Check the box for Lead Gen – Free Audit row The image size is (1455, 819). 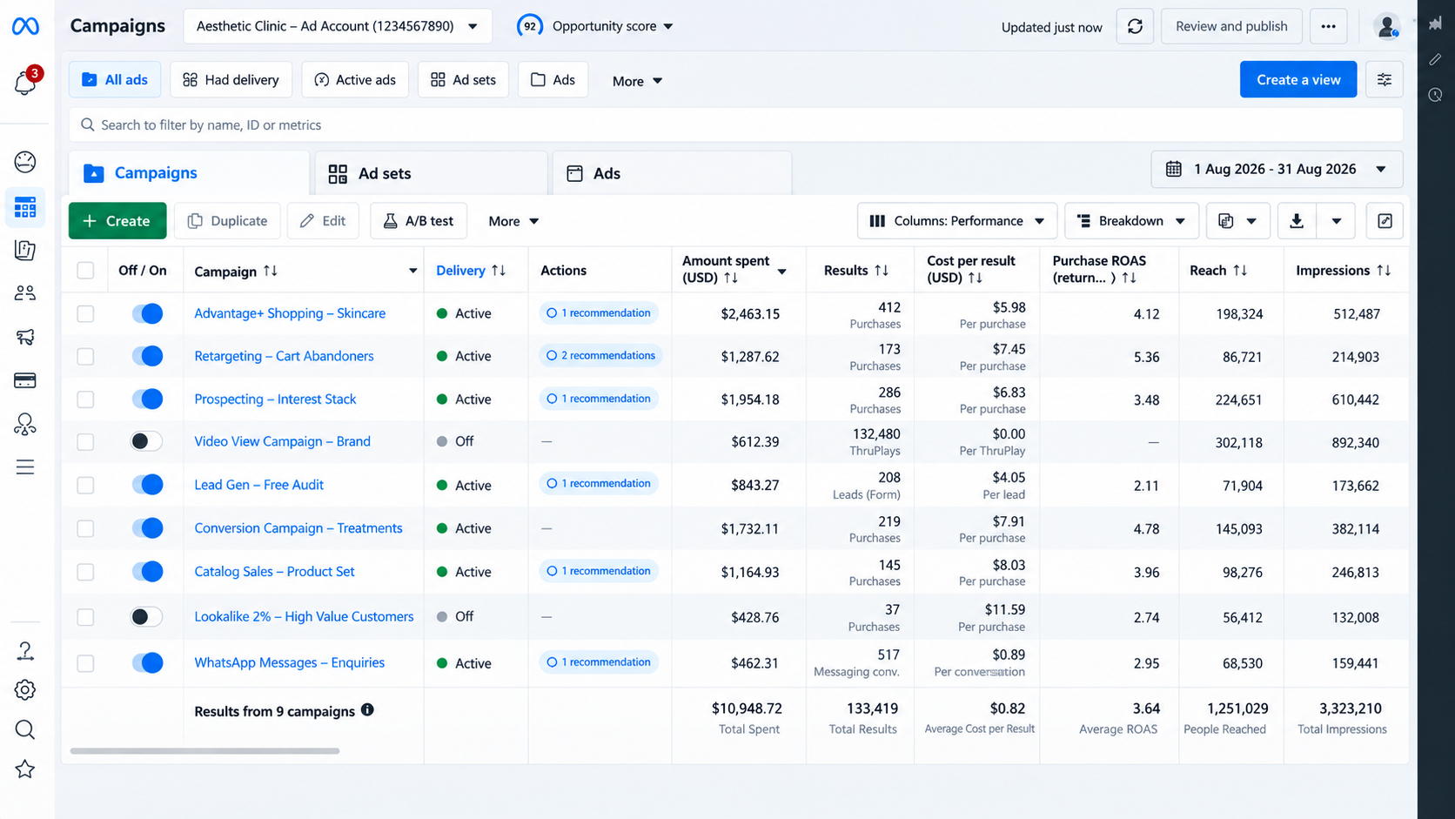[85, 486]
